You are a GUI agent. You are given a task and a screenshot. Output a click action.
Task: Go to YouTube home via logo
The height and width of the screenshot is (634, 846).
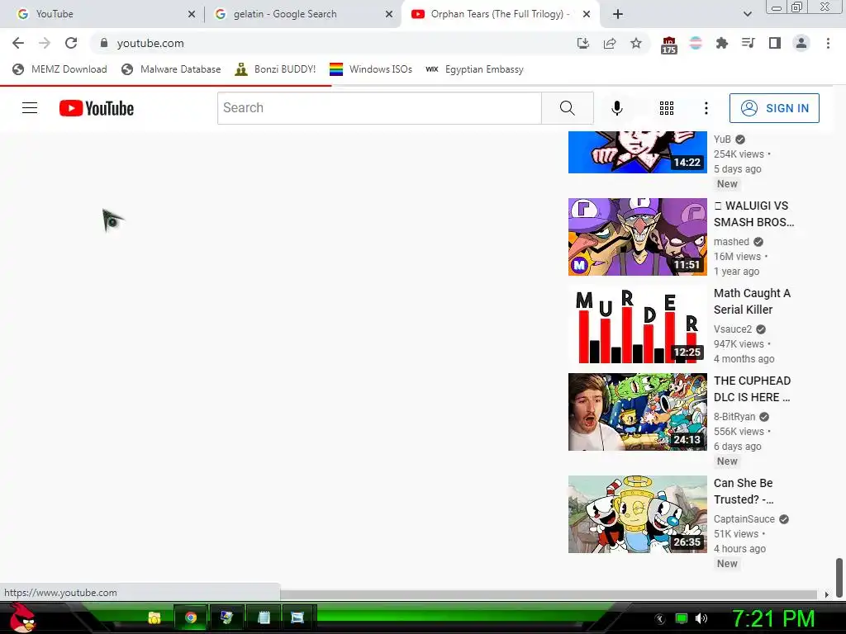point(97,108)
